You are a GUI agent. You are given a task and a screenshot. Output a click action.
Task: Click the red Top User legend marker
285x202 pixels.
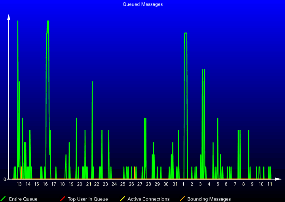[x=62, y=199]
